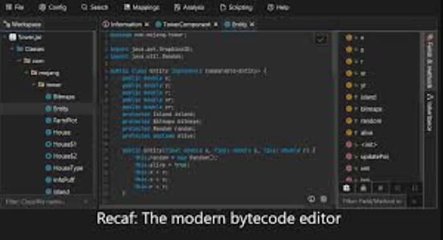Select the alive field in outline
The width and height of the screenshot is (443, 240).
tap(366, 133)
